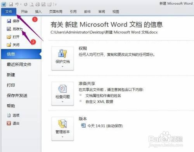The image size is (194, 152).
Task: Click the 版本 section heading
Action: (83, 119)
